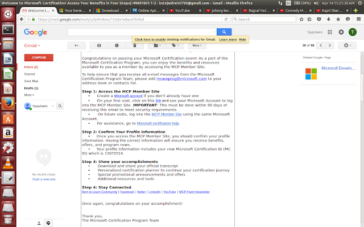Bookmark this page with the star
The width and height of the screenshot is (364, 227).
click(x=301, y=19)
